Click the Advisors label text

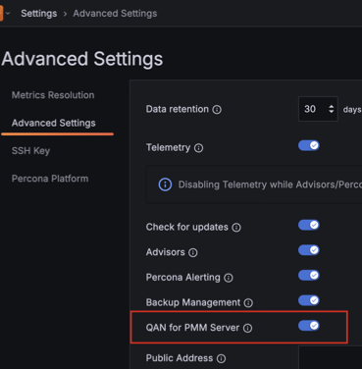click(166, 252)
